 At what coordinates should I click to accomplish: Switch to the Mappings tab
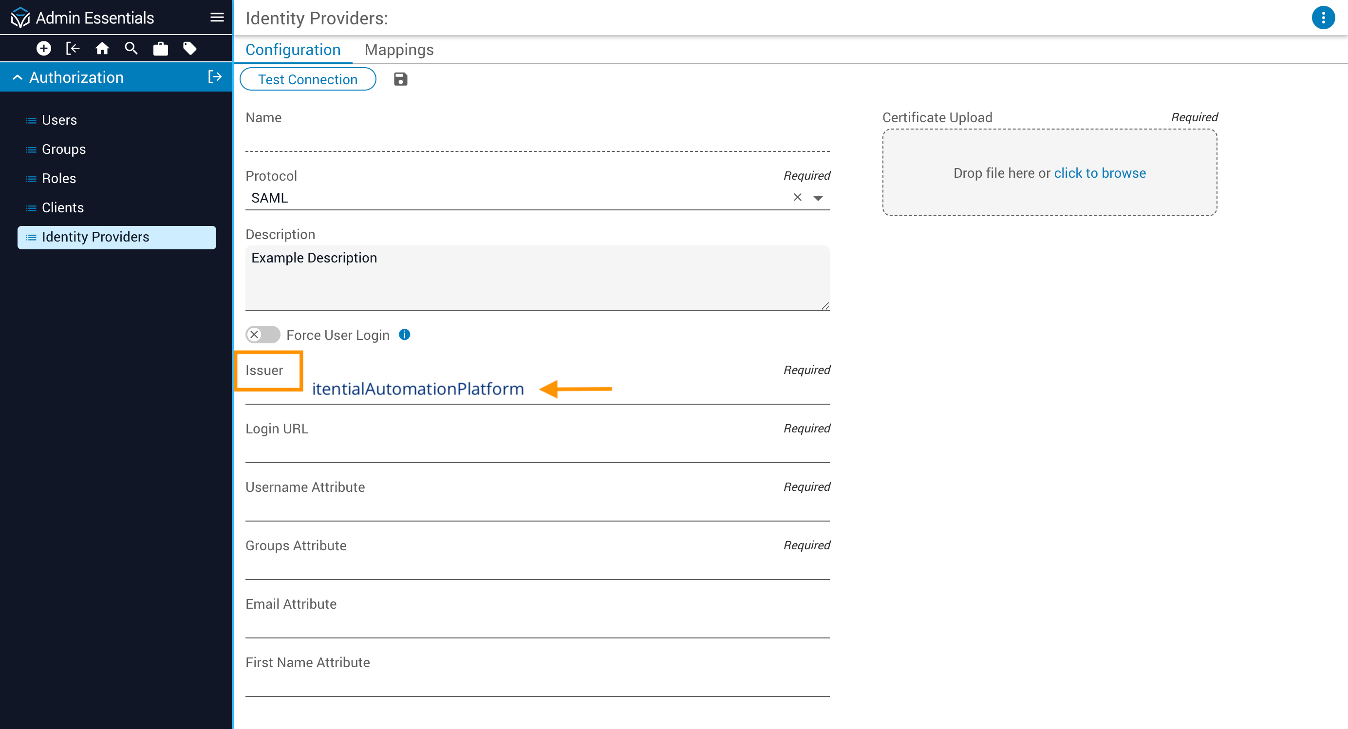click(x=399, y=50)
